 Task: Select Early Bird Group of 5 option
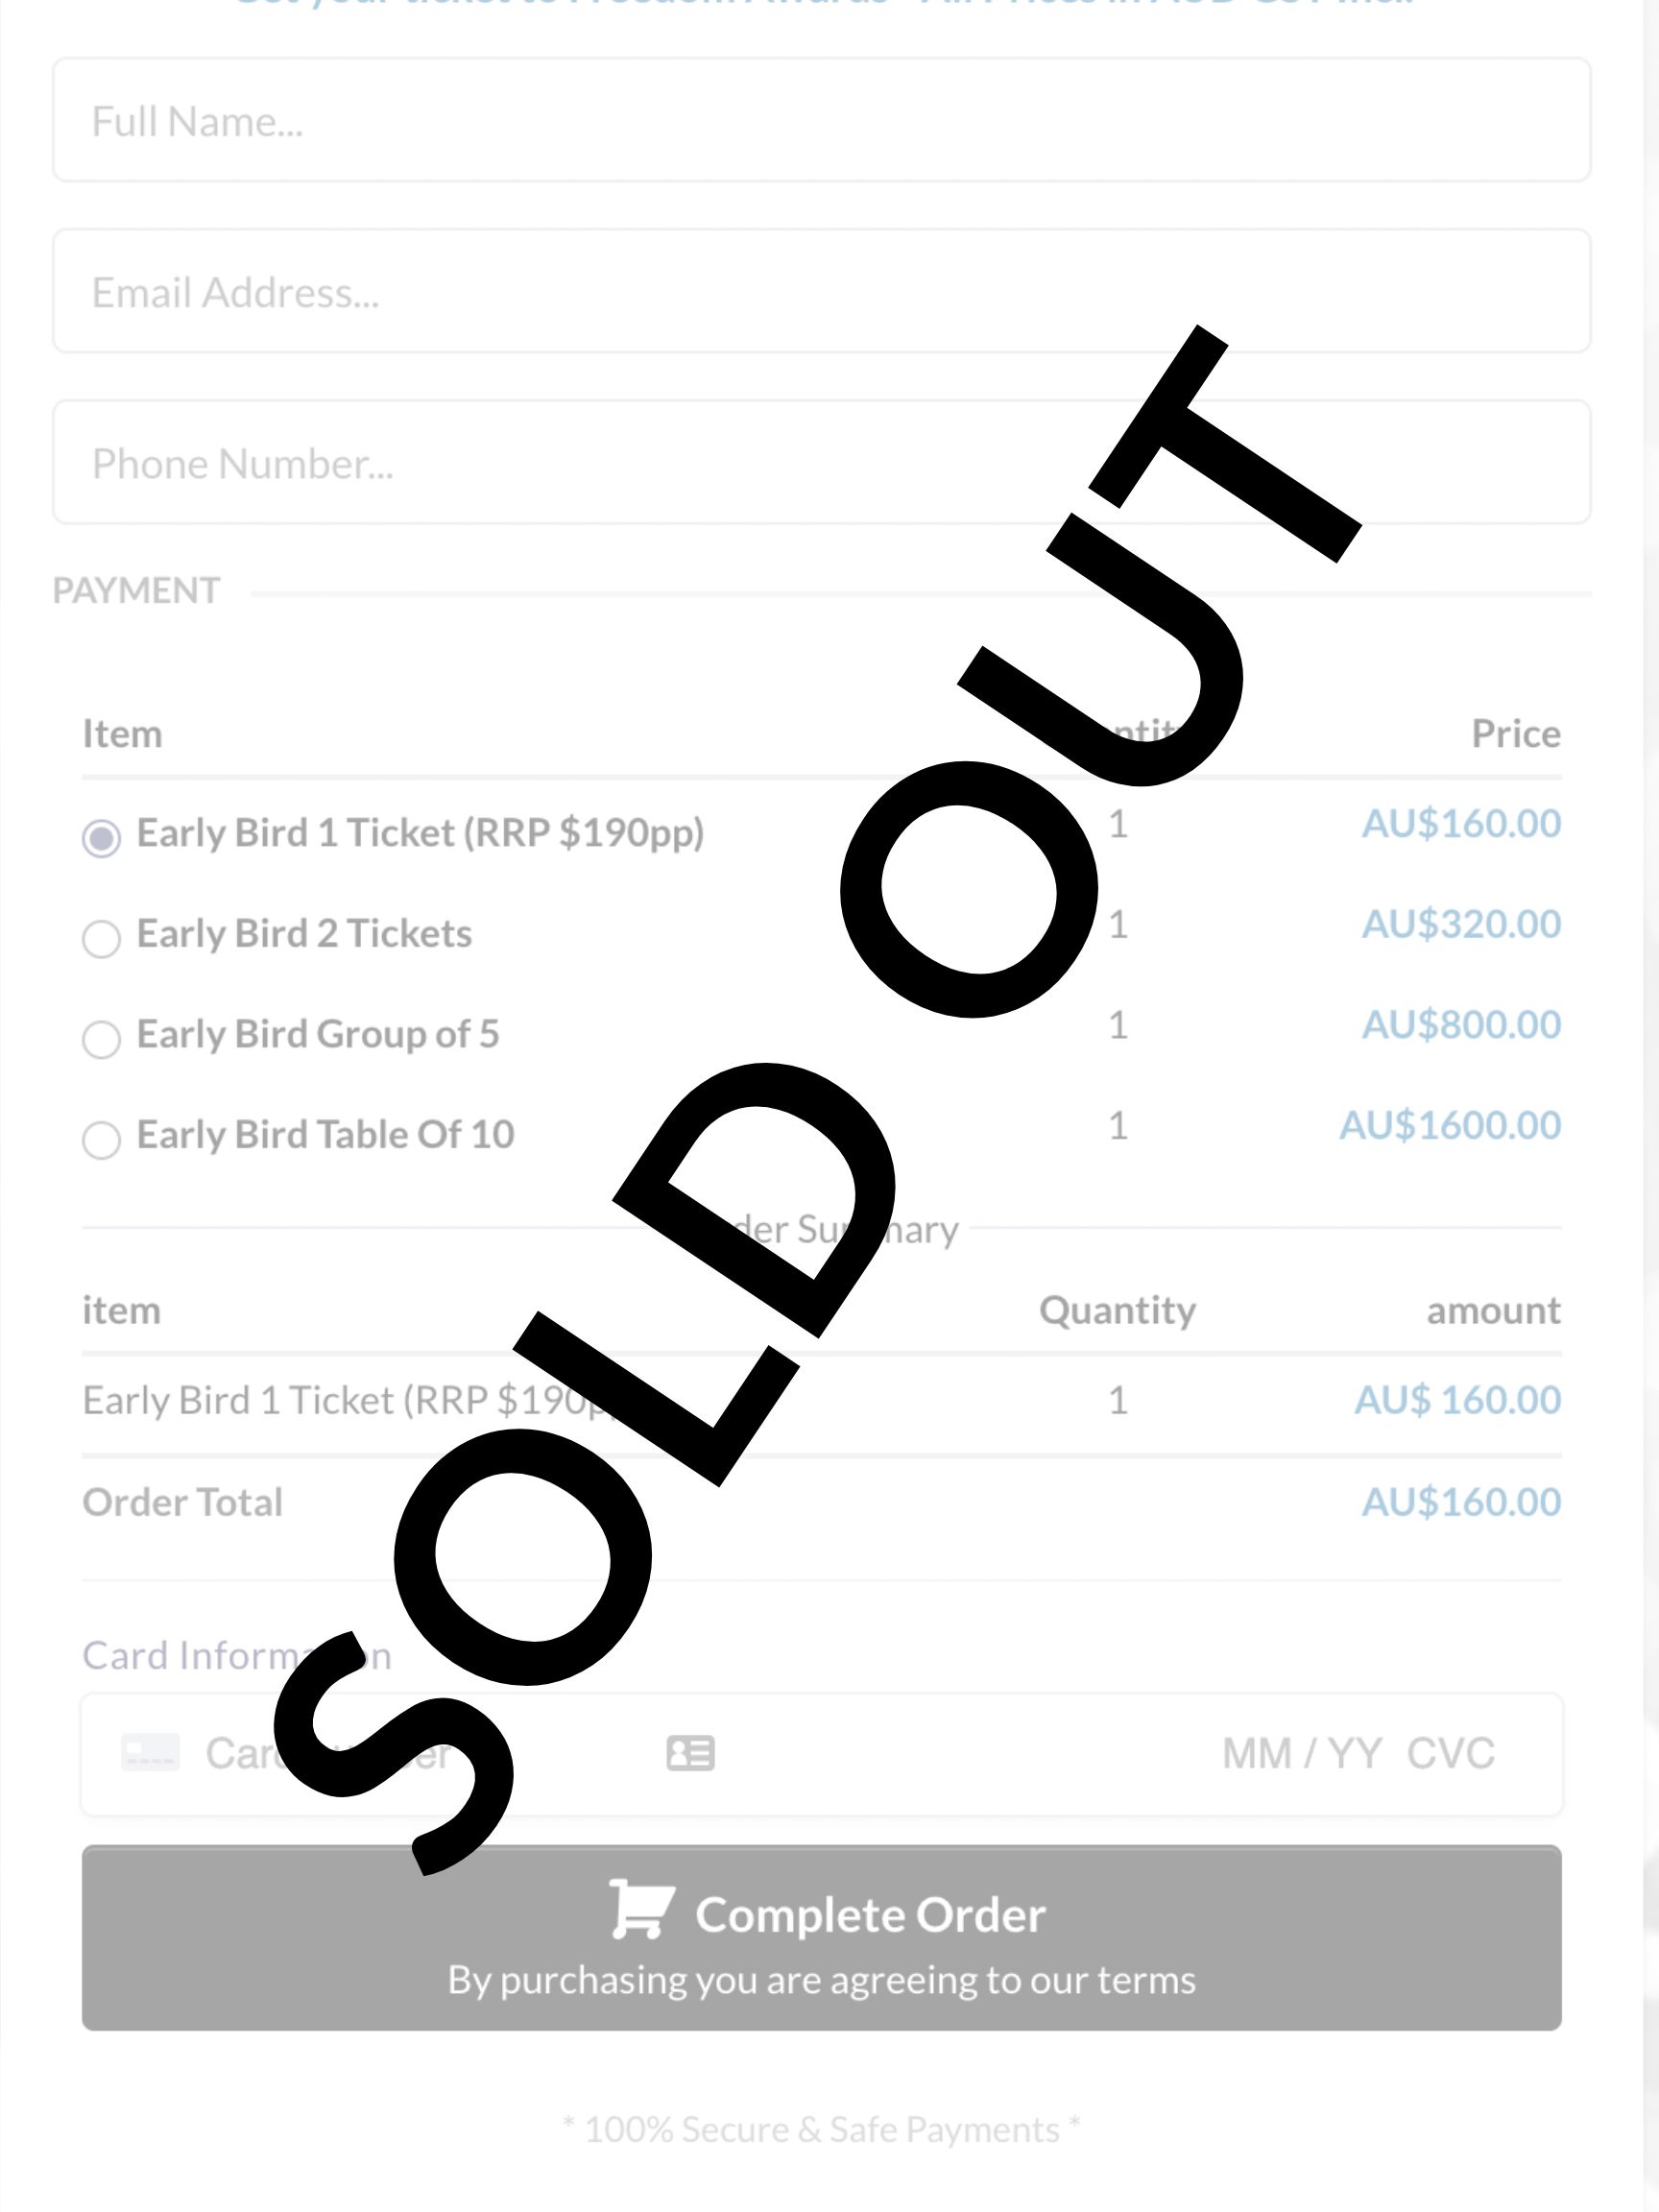(101, 1039)
